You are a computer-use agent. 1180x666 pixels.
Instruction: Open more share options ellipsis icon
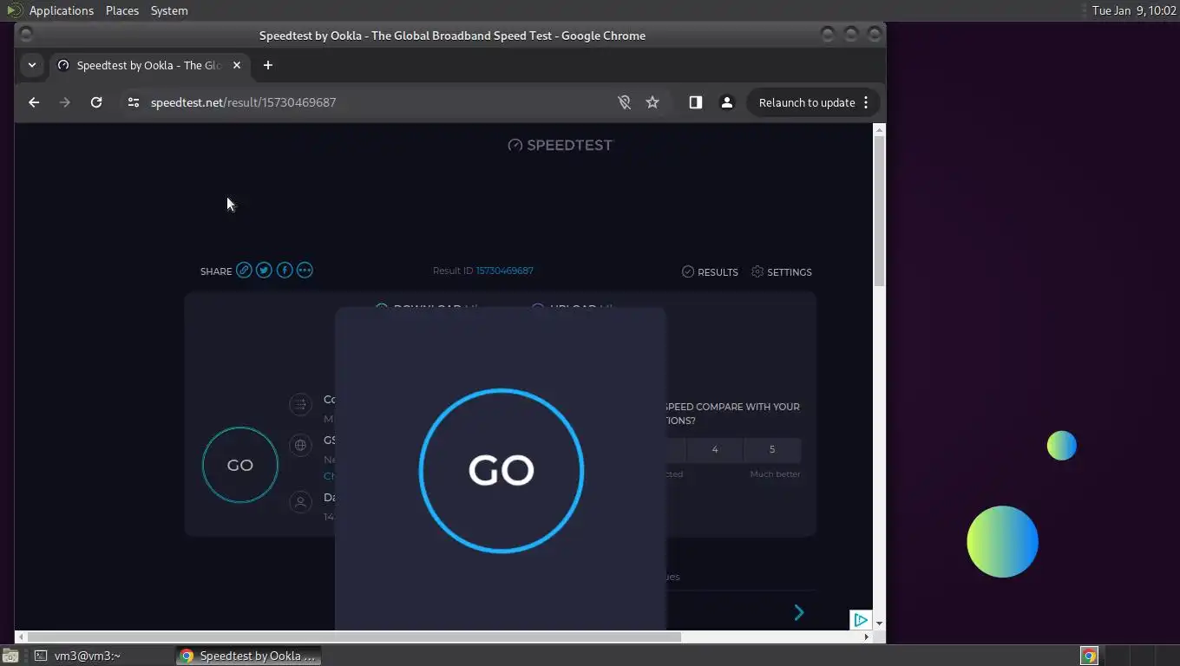pyautogui.click(x=305, y=271)
